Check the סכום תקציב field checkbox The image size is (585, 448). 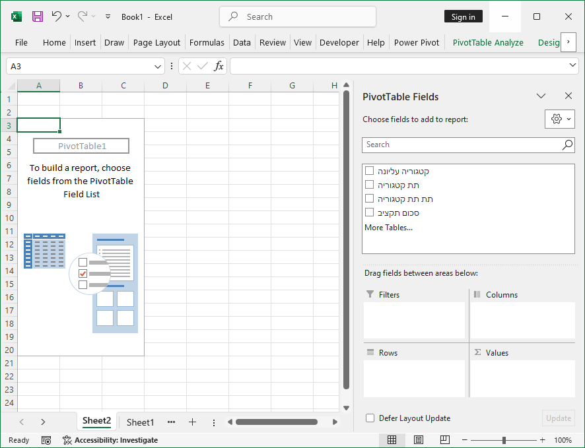pos(370,212)
